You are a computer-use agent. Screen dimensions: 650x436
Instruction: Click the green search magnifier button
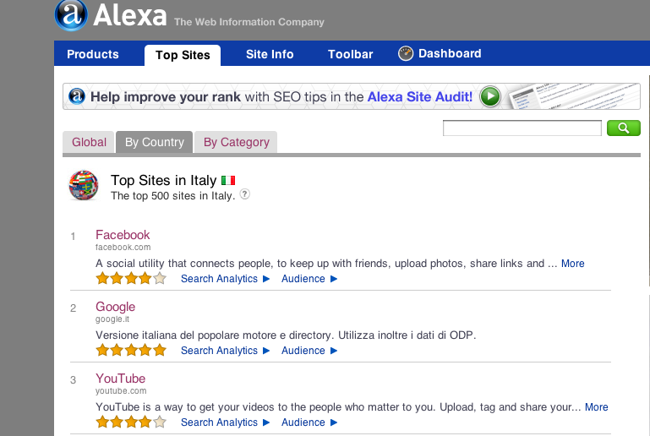[623, 128]
